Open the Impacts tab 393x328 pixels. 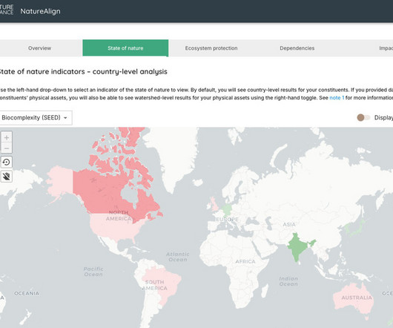click(x=386, y=48)
